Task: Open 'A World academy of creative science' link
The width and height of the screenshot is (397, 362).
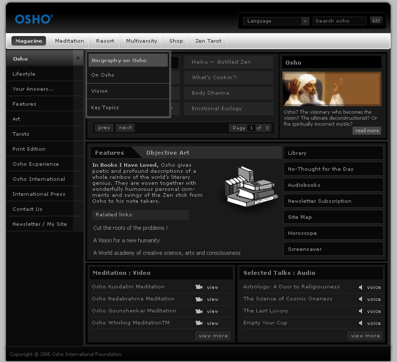Action: tap(167, 253)
